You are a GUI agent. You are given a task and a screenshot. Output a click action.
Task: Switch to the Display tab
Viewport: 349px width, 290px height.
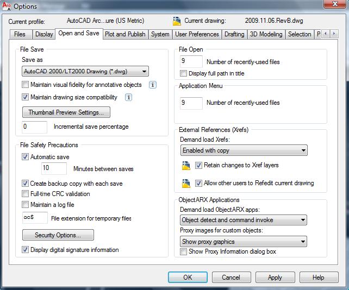(44, 34)
